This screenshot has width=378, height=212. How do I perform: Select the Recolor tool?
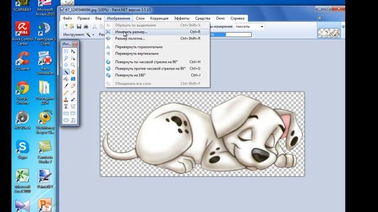click(73, 100)
